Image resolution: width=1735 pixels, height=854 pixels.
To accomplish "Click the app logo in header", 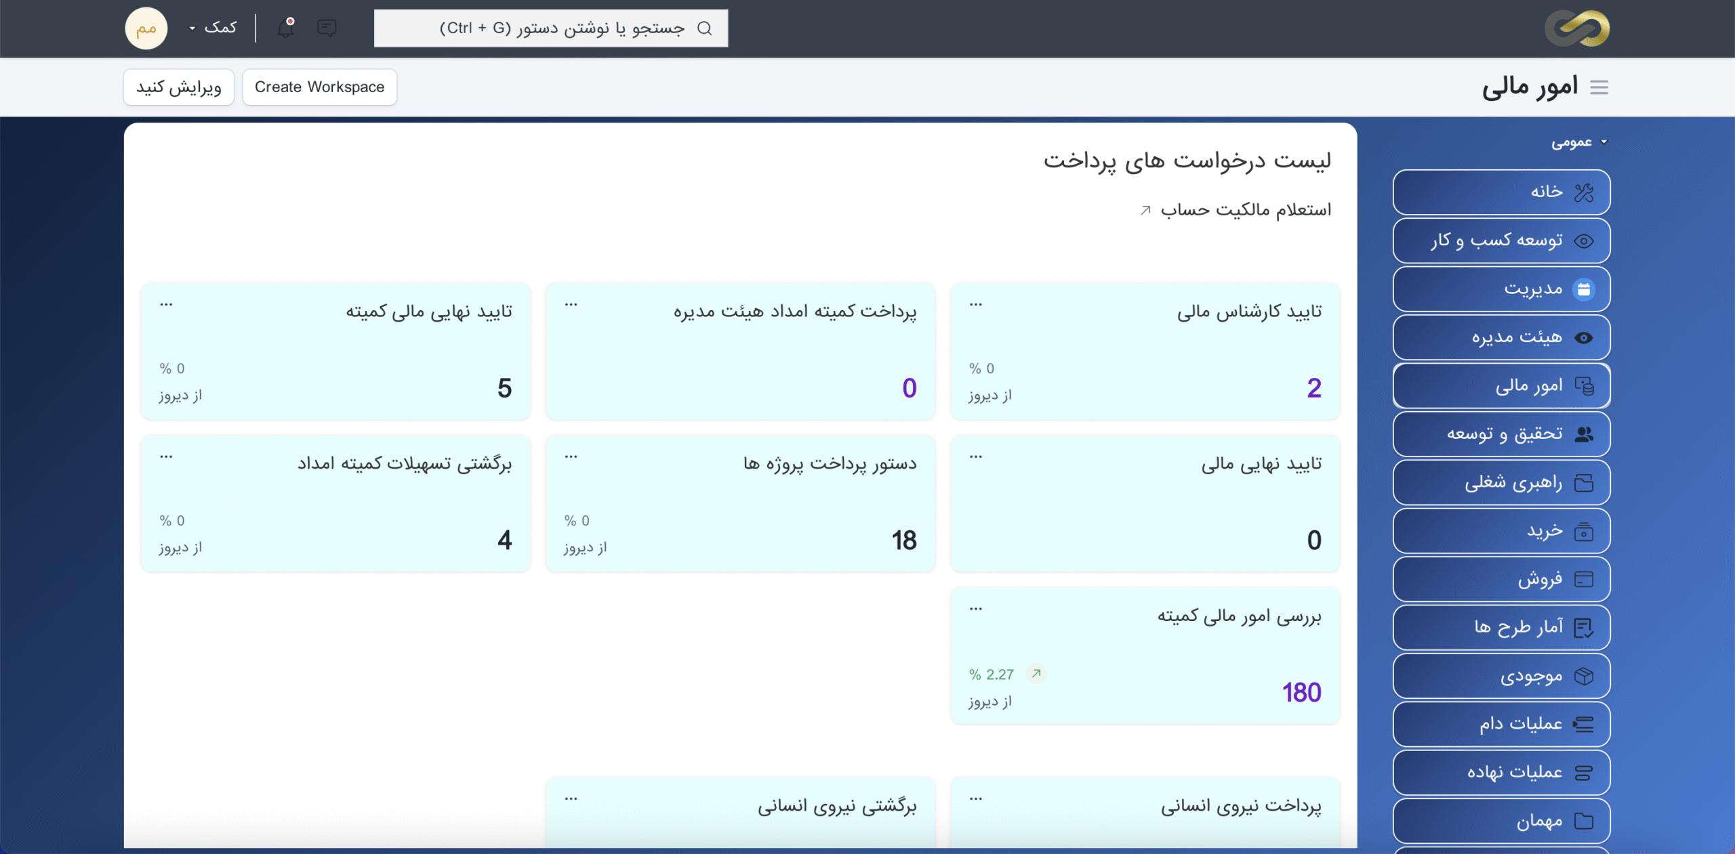I will 1577,28.
